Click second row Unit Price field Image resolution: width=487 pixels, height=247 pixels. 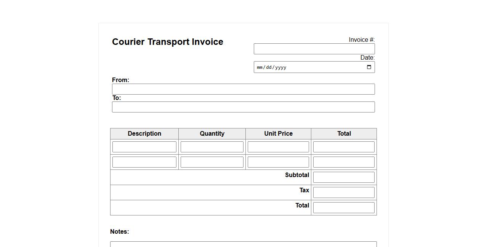278,162
